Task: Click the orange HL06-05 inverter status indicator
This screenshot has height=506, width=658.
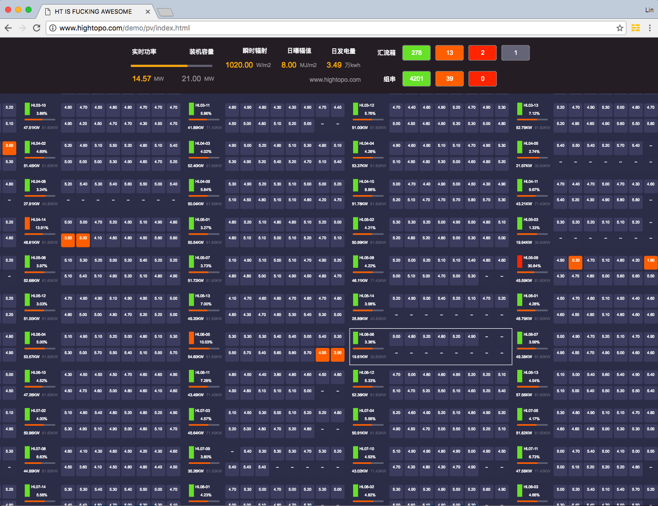Action: point(191,337)
